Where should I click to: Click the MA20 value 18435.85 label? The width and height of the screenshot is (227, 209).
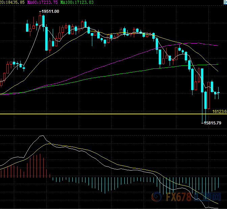pos(13,2)
